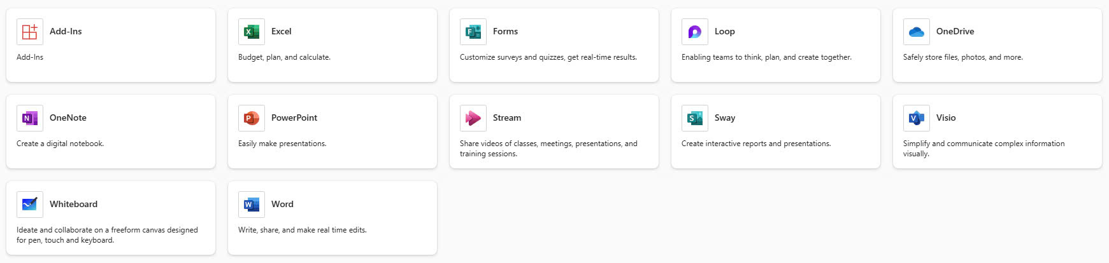
Task: Click the Excel title text
Action: [281, 31]
